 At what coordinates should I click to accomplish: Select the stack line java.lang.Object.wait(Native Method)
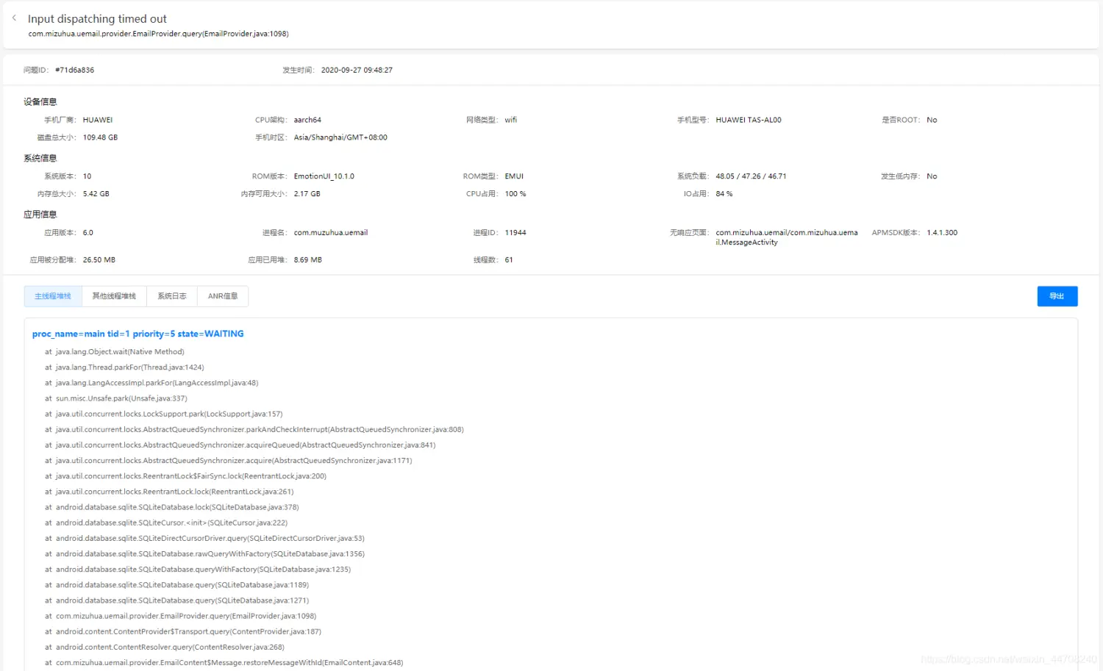115,352
